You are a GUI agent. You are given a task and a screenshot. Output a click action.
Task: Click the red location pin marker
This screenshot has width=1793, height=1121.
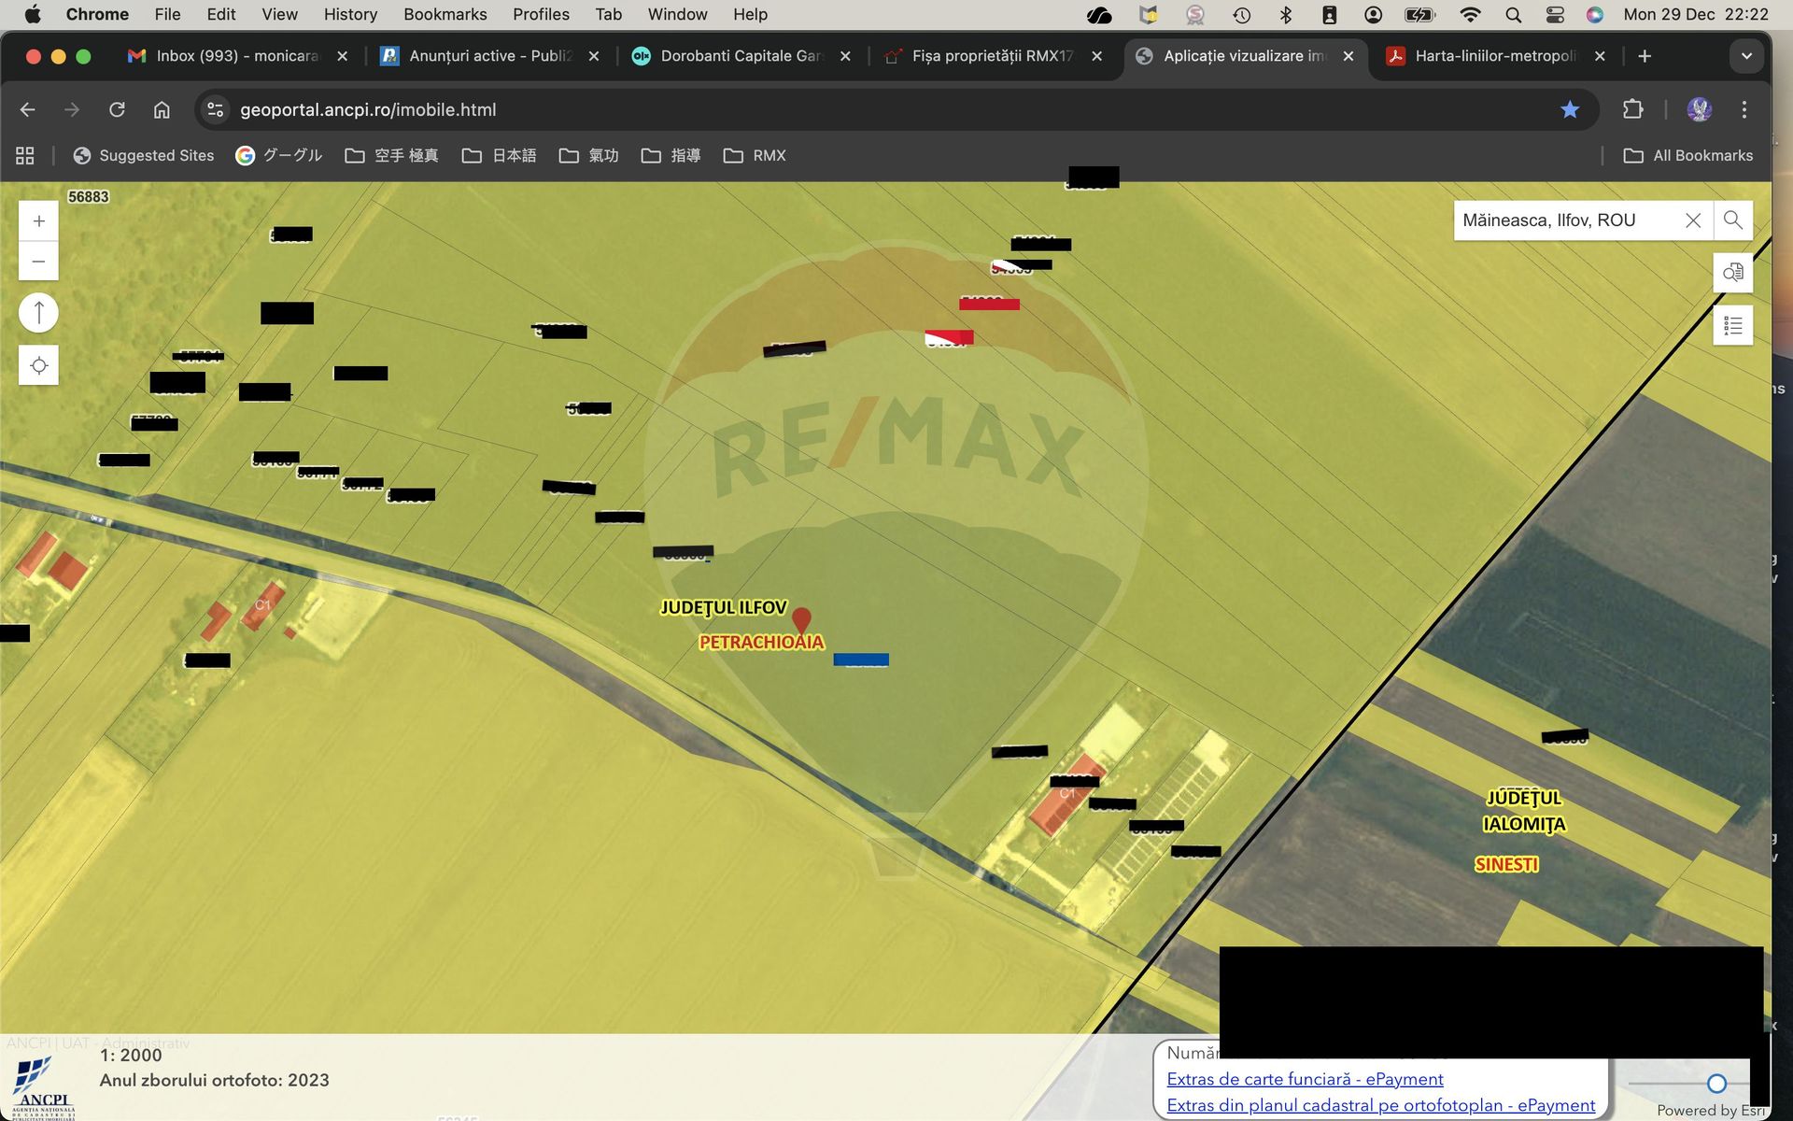pos(801,619)
